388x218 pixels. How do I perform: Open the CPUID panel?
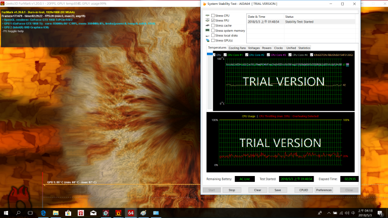303,190
